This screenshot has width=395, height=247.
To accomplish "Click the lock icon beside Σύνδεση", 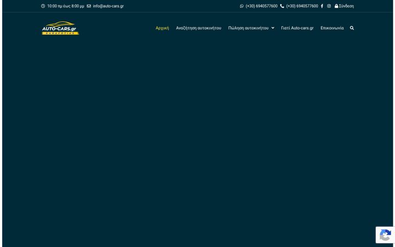I will (336, 6).
